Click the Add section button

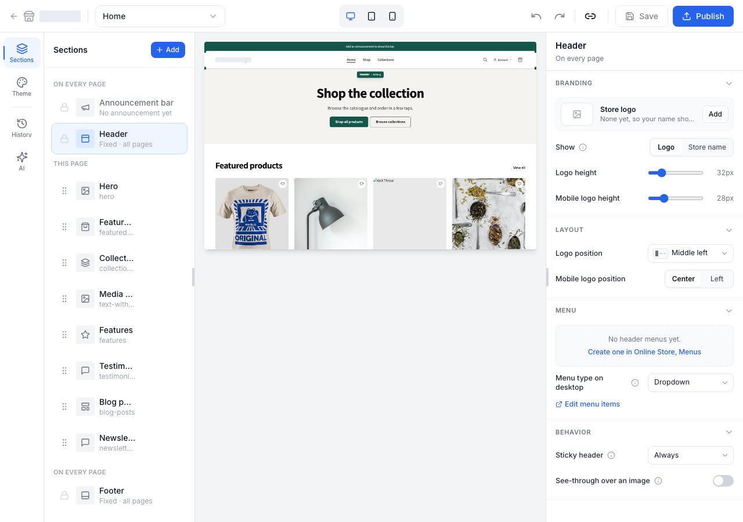point(168,50)
